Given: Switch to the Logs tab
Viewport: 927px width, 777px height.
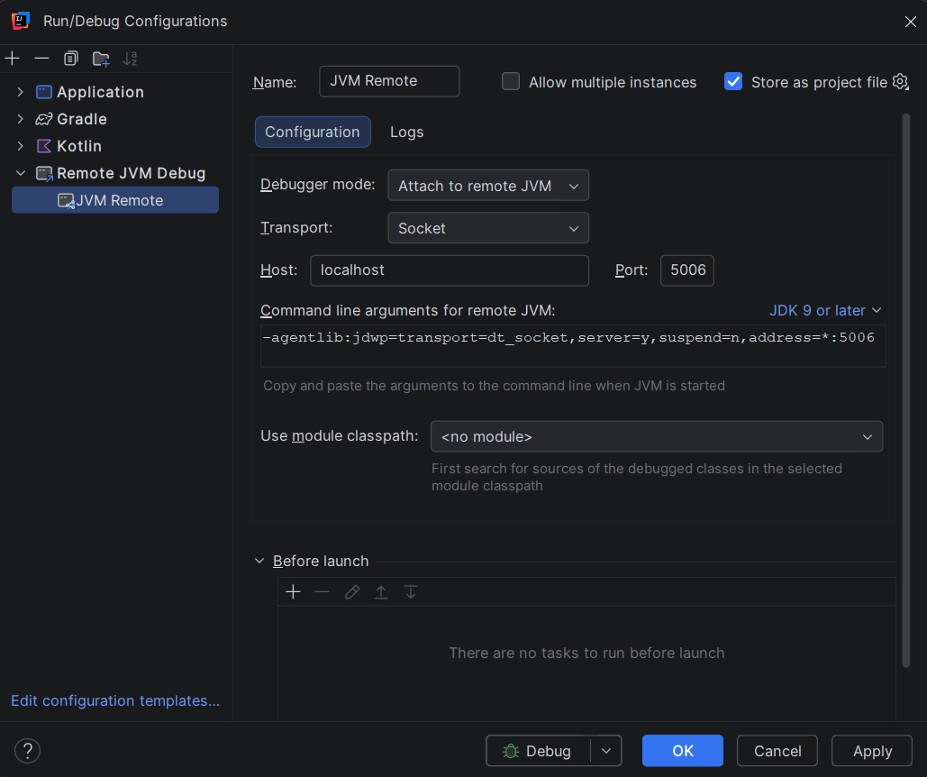Looking at the screenshot, I should click(x=406, y=132).
